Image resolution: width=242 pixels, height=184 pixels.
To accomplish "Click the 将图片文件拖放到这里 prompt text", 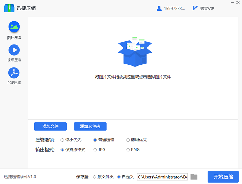I will pos(133,77).
